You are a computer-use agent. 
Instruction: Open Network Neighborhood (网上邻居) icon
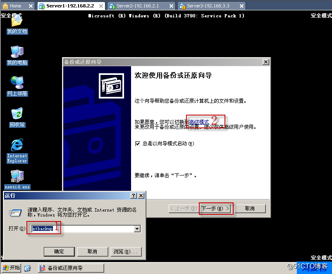tap(17, 86)
